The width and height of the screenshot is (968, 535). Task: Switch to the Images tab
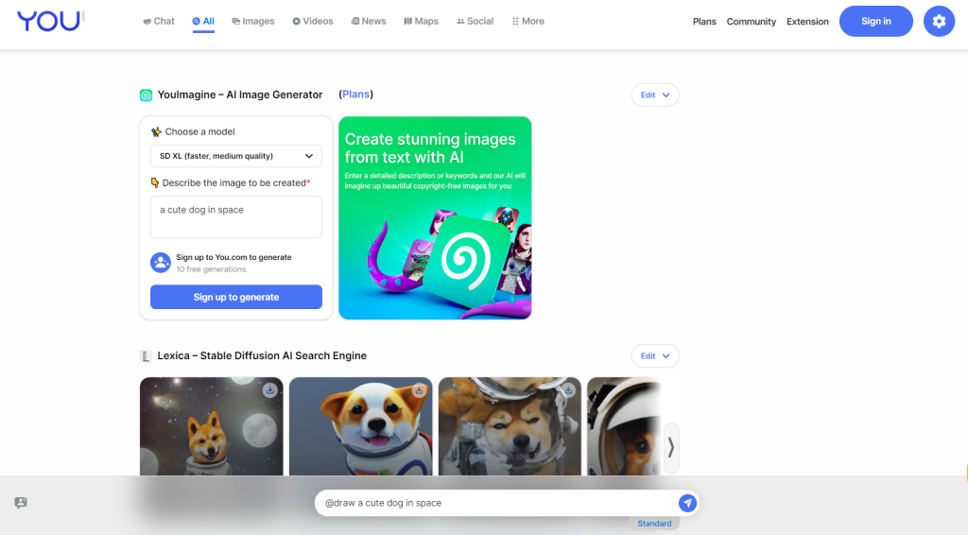[253, 21]
